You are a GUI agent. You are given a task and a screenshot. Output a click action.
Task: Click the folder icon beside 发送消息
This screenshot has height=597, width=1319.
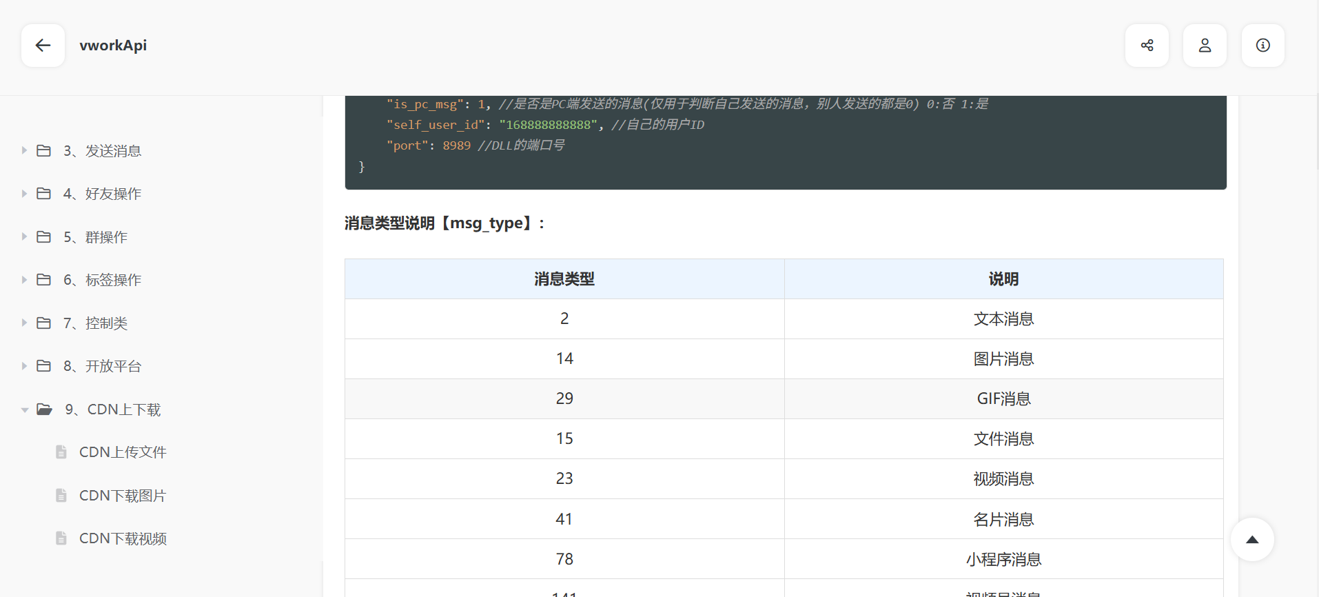coord(44,151)
